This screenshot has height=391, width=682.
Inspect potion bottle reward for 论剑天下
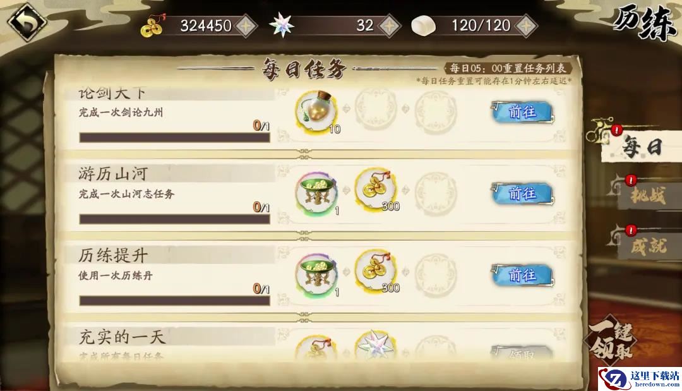316,111
